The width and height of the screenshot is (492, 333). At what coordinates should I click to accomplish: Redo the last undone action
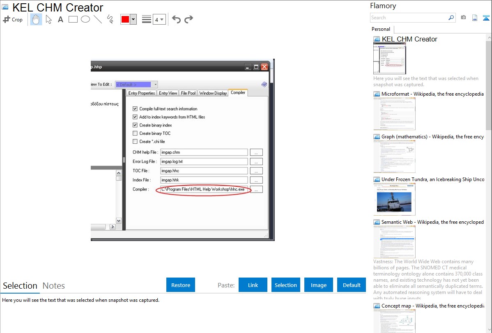point(189,19)
